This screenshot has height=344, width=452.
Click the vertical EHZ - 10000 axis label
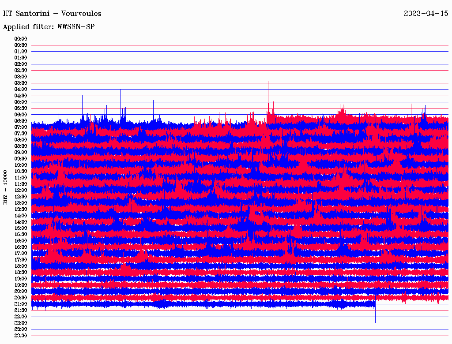[6, 187]
